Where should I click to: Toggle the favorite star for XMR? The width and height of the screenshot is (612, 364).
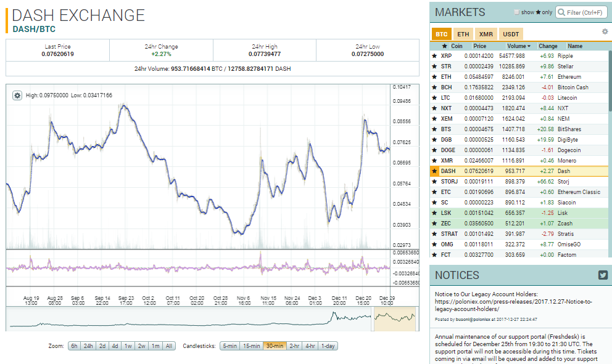pyautogui.click(x=434, y=161)
